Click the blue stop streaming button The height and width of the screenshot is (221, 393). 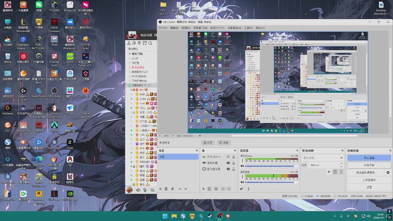click(369, 158)
